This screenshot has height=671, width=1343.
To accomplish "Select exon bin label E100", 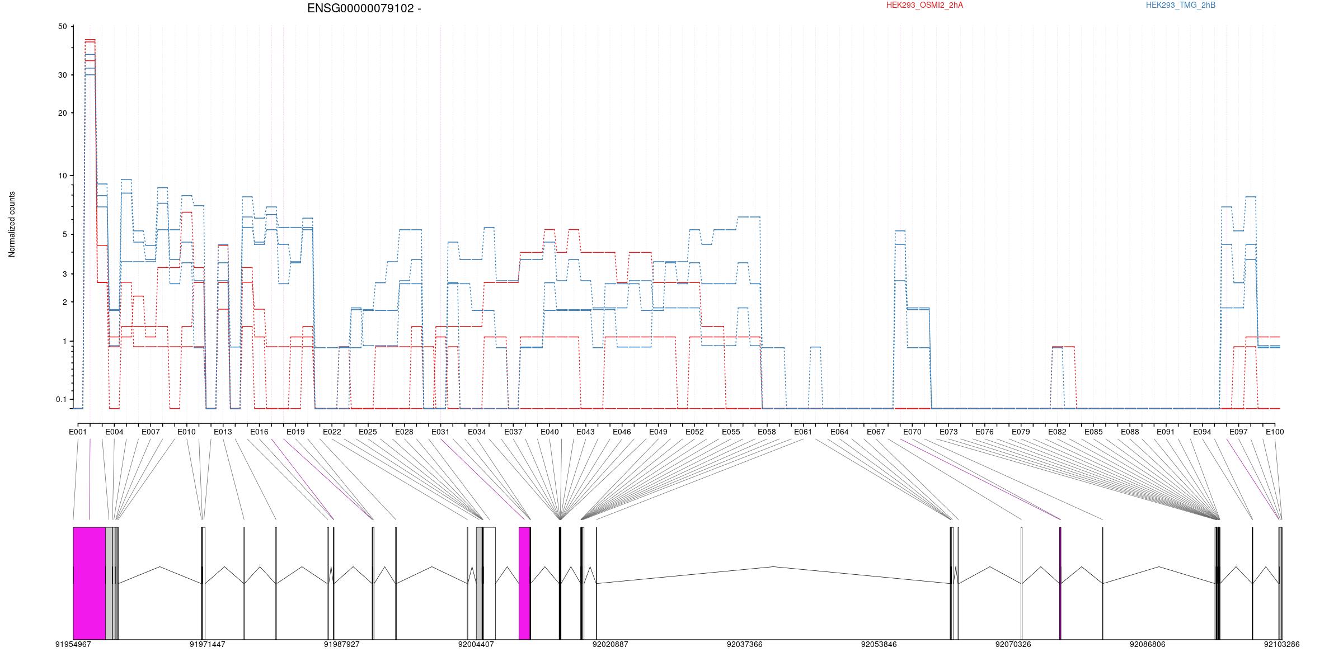I will pyautogui.click(x=1275, y=432).
